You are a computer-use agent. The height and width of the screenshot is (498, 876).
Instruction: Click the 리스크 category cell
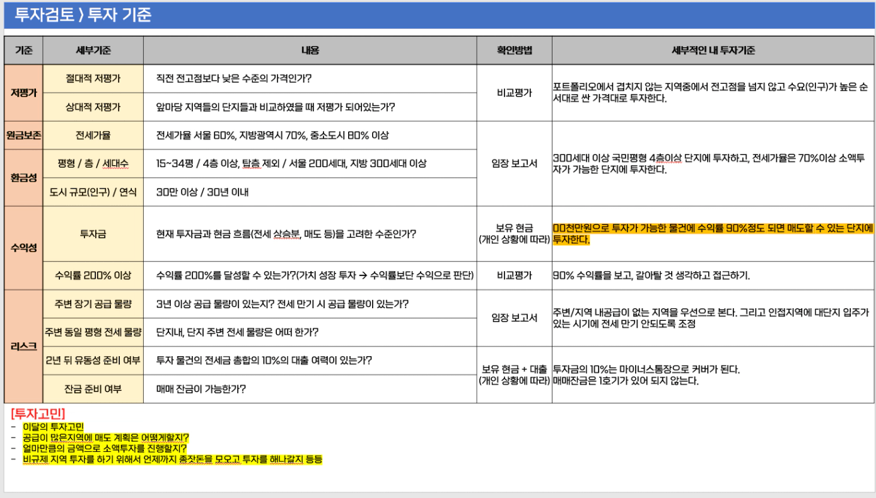click(23, 346)
